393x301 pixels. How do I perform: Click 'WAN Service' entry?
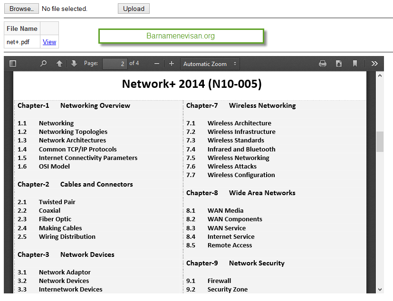227,228
